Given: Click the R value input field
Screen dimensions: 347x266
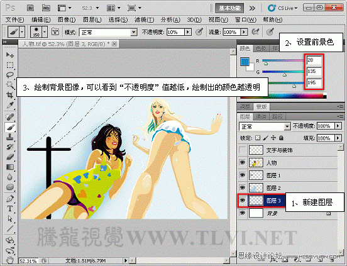Looking at the screenshot, I should (314, 60).
